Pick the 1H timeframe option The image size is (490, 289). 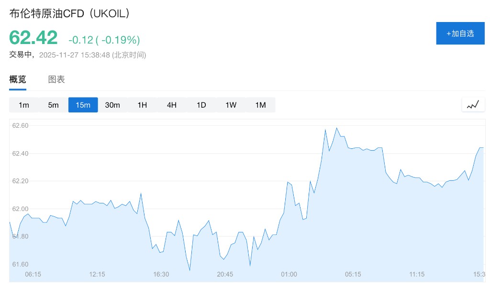click(x=142, y=105)
